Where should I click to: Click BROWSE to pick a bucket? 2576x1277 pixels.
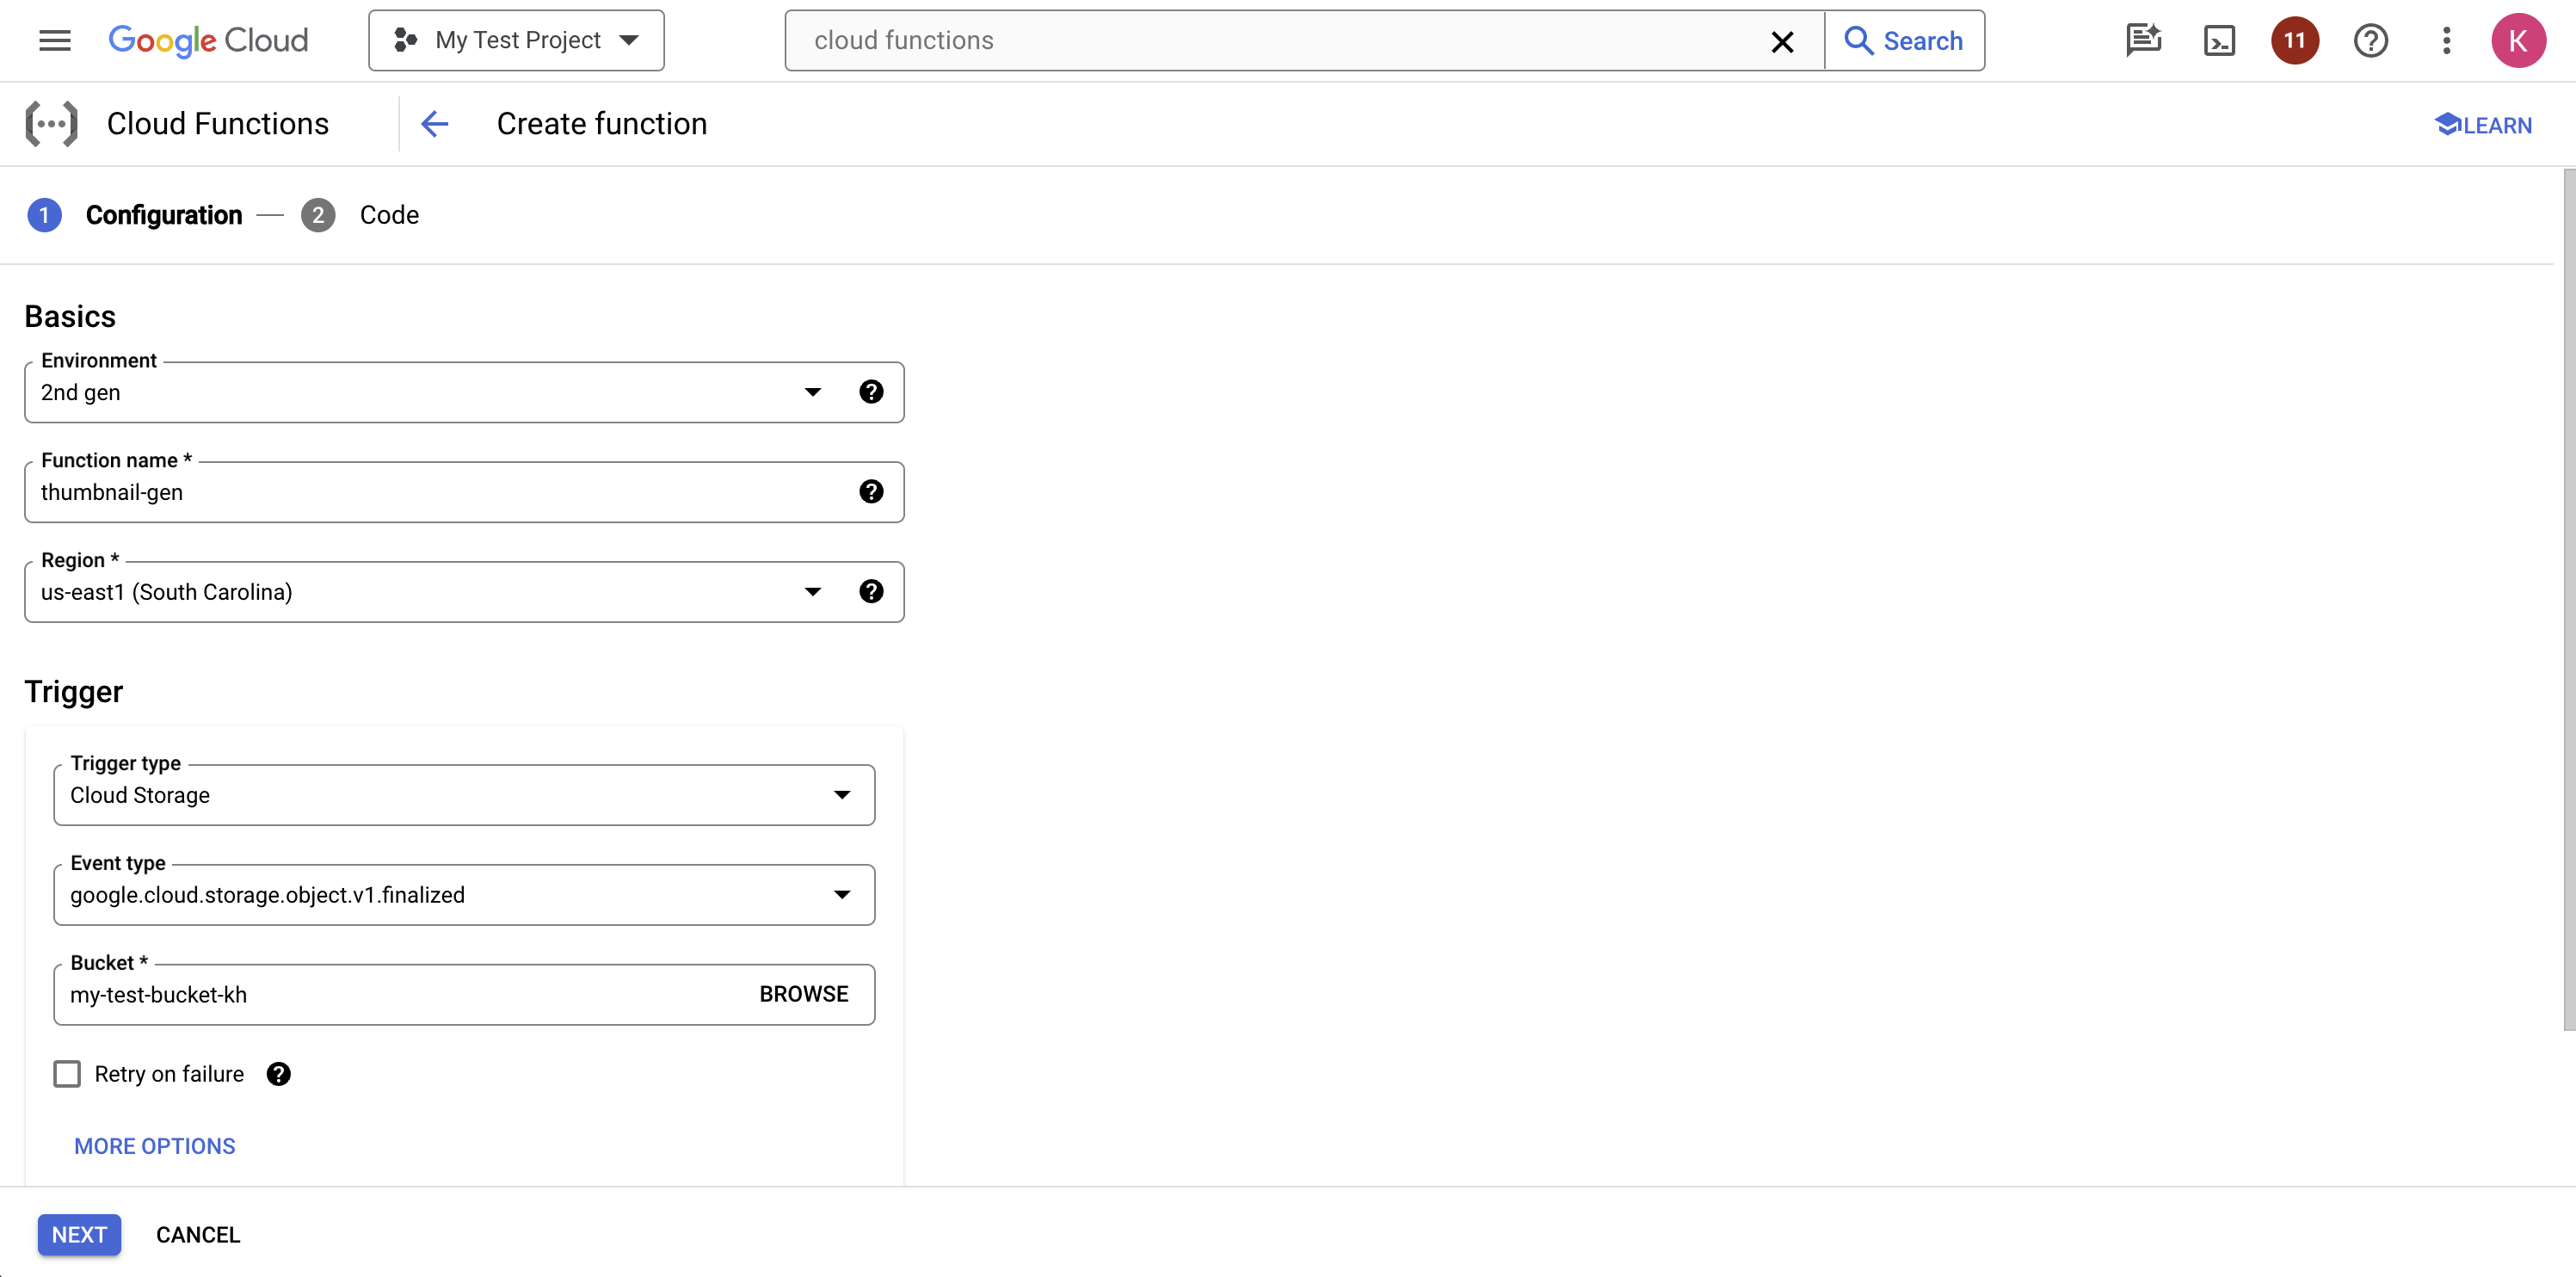click(803, 993)
